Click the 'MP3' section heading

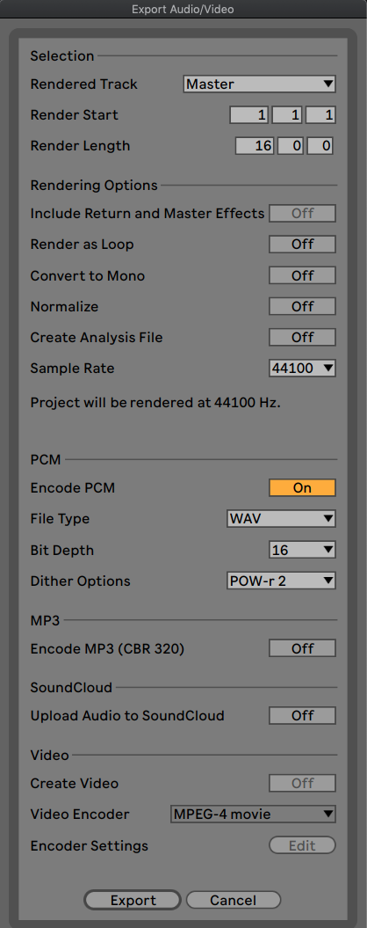pos(47,619)
